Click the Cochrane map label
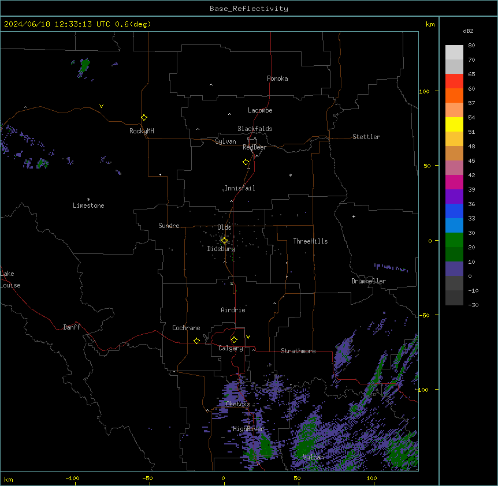The image size is (498, 486). [186, 328]
